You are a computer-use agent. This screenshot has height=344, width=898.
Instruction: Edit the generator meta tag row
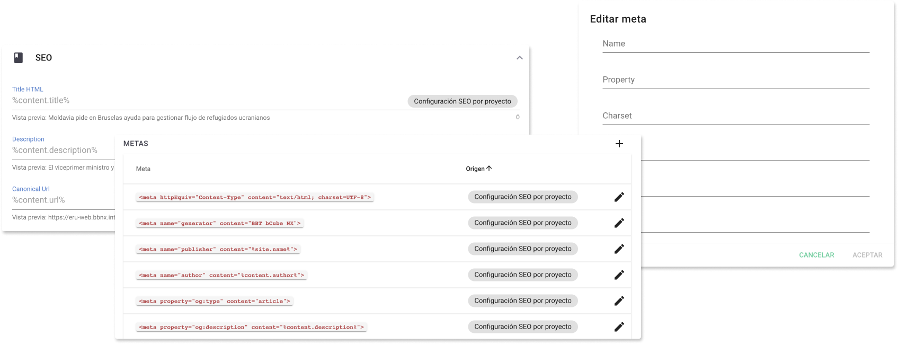pos(619,223)
